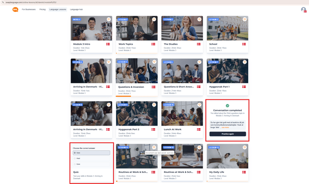Screen dimensions: 309x184
Task: Favorite the Work Topics lesson heart
Action: 154,20
